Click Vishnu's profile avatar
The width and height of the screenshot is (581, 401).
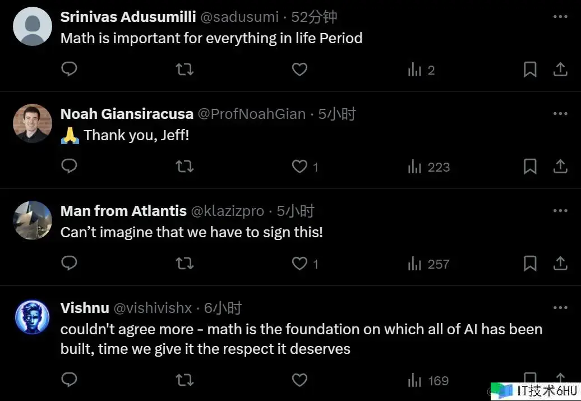tap(33, 317)
